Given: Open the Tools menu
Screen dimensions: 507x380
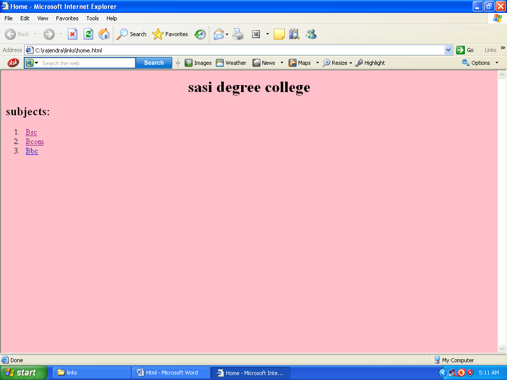Looking at the screenshot, I should (x=92, y=18).
